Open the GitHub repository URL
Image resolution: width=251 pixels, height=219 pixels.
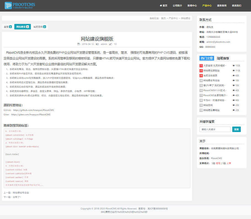click(33, 110)
